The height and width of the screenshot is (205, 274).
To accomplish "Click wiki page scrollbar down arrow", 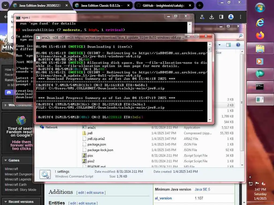I will point(244,203).
